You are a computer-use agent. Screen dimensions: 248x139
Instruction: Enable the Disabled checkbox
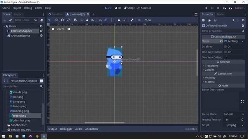[x=226, y=46]
